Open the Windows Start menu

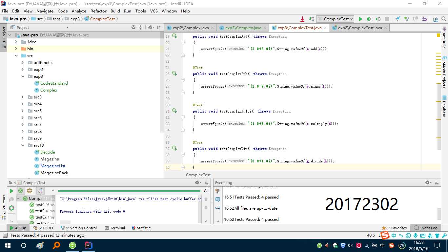(7, 245)
